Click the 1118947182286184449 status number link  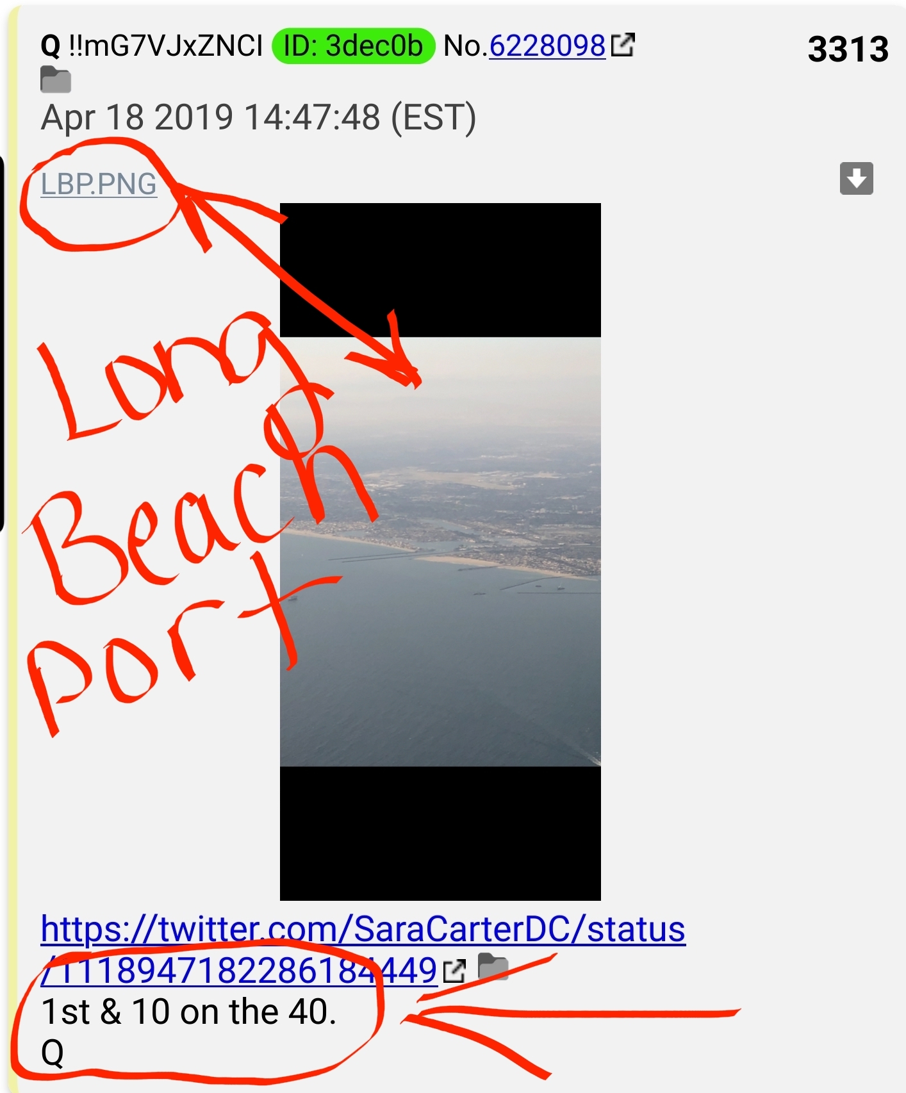pyautogui.click(x=239, y=970)
